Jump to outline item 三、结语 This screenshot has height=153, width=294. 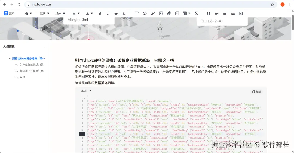(x=20, y=77)
